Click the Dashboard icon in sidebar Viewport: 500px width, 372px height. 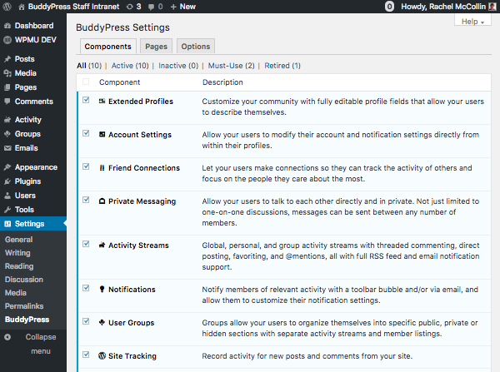coord(7,26)
